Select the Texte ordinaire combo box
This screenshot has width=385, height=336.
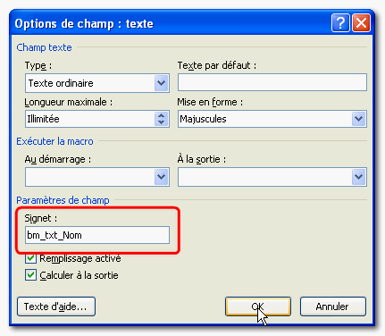(97, 83)
